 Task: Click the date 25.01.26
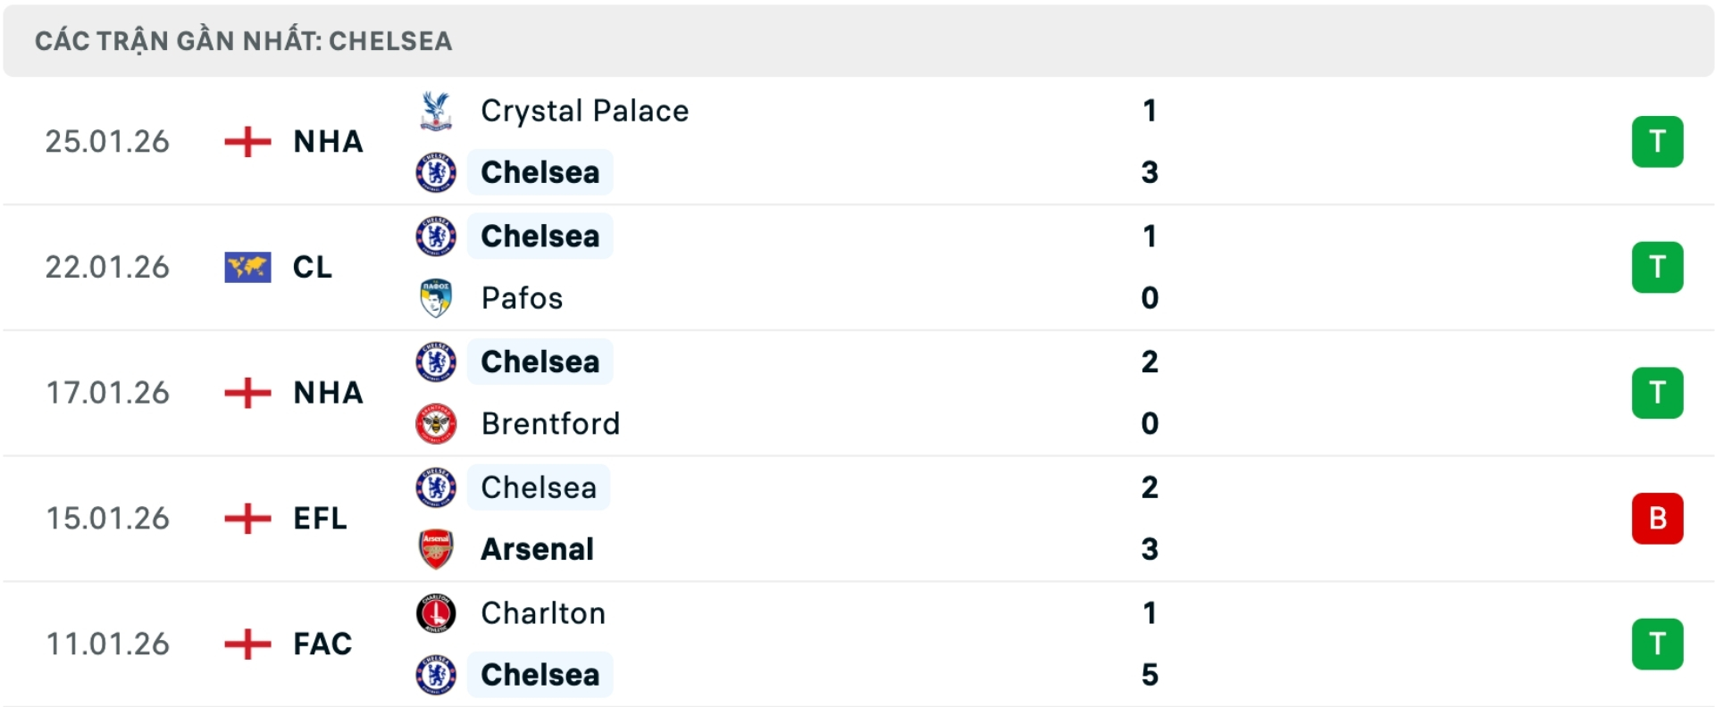tap(108, 141)
